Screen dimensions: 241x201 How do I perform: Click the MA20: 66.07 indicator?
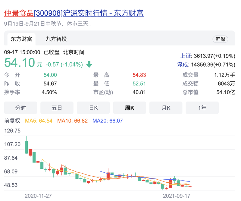108,121
